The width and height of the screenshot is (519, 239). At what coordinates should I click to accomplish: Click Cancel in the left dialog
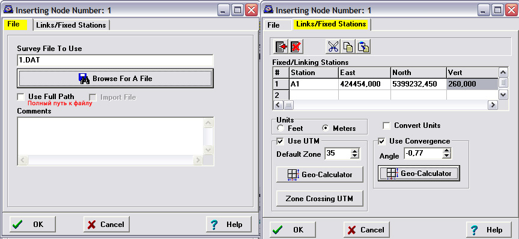pos(106,225)
